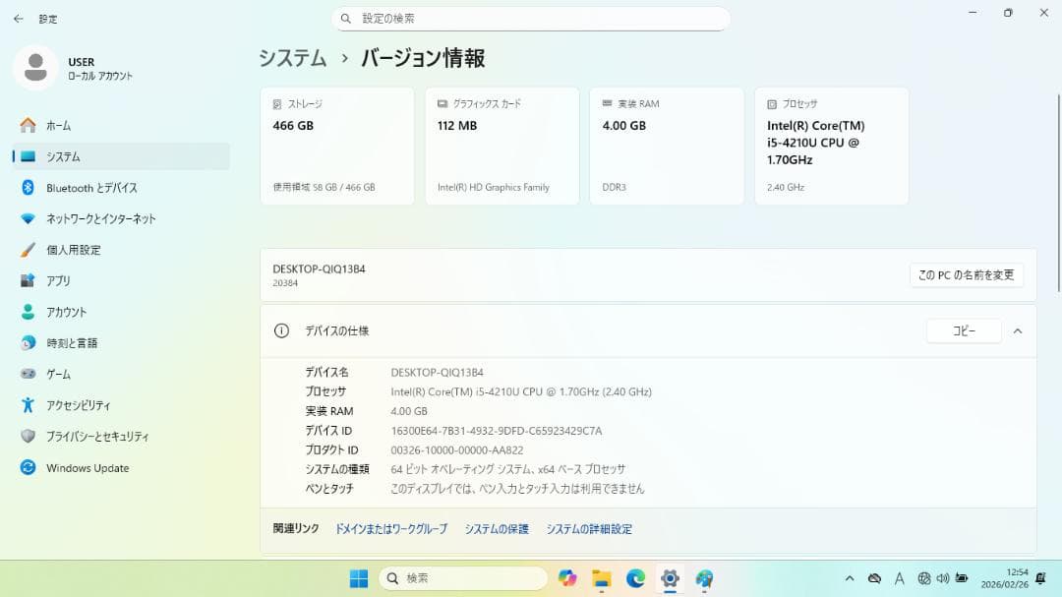This screenshot has height=597, width=1062.
Task: Open プライバシーとセキュリティ settings
Action: (x=121, y=437)
